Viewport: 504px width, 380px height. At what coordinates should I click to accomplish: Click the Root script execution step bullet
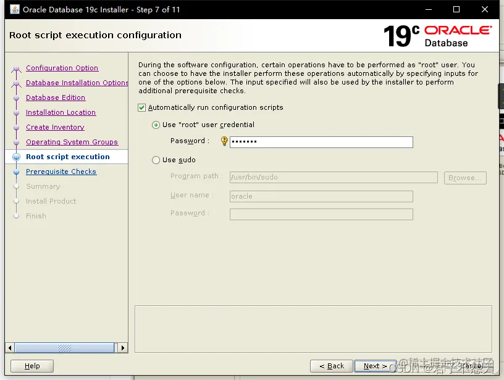tap(17, 157)
